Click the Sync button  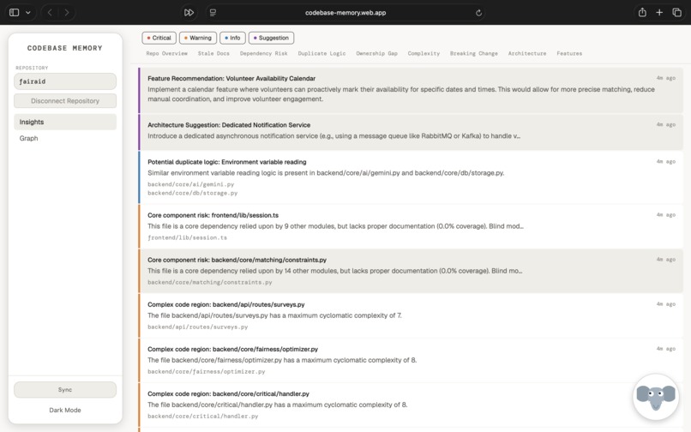coord(65,390)
